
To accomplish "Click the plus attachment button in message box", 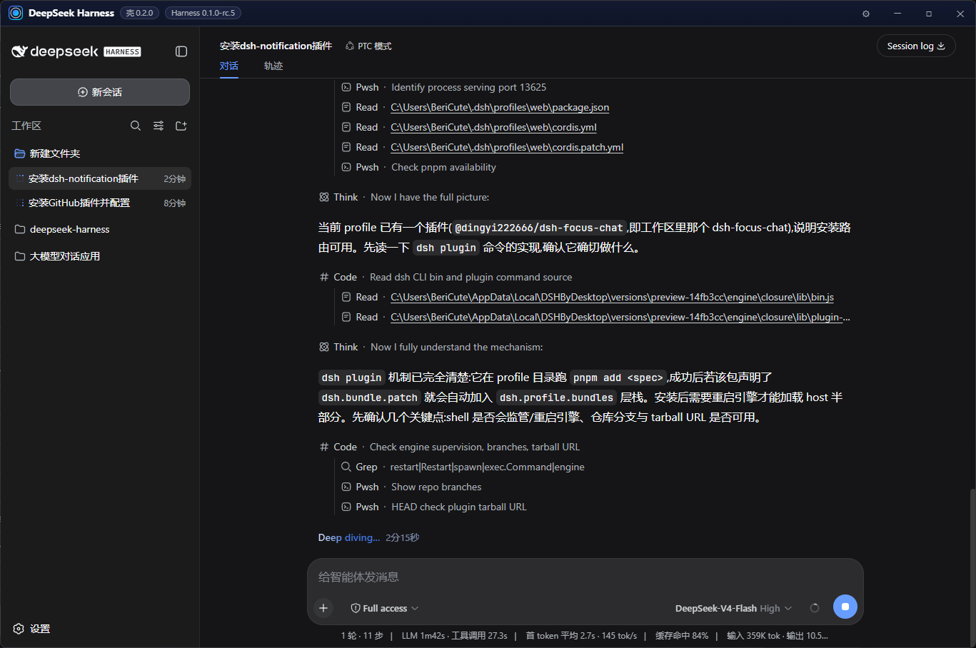I will (323, 608).
